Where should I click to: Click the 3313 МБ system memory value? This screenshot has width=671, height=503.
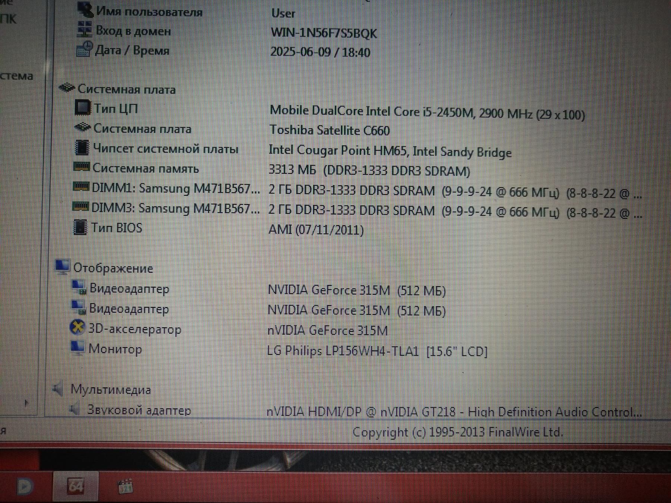(x=369, y=171)
